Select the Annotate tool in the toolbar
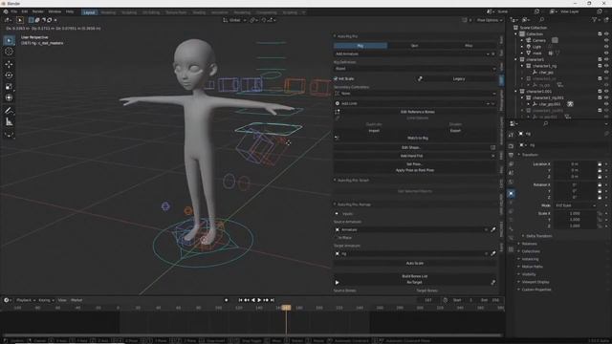The image size is (612, 344). (9, 111)
